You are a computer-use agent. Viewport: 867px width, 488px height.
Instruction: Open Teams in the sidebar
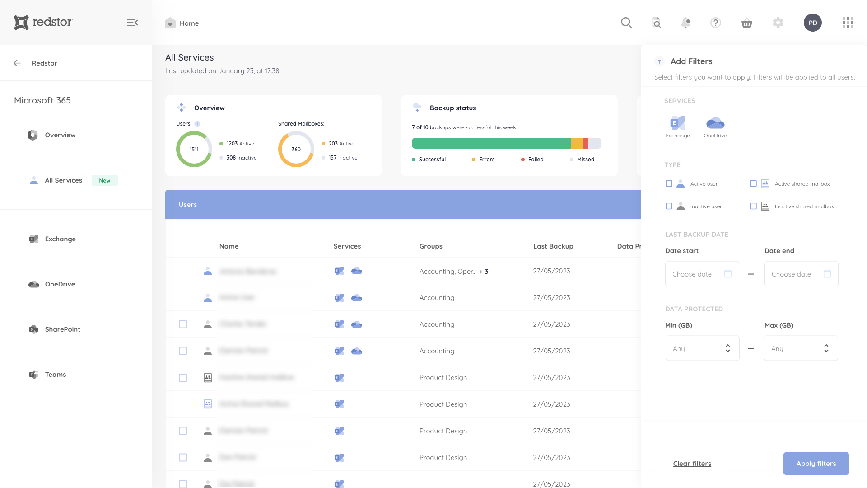[x=55, y=375]
